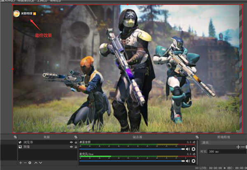The width and height of the screenshot is (247, 170).
Task: Pop out the 混音器 mixer dock panel
Action: [196, 137]
